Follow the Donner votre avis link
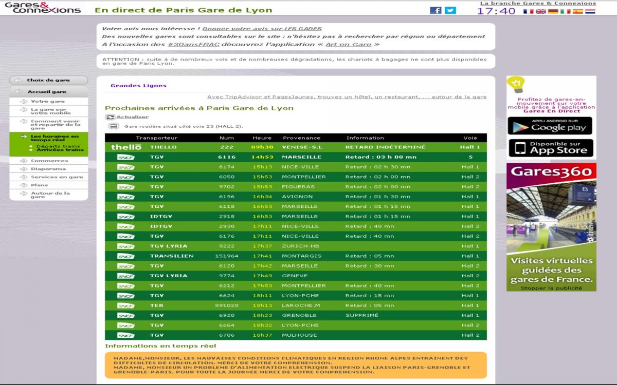Screen dimensions: 617x385 point(262,29)
